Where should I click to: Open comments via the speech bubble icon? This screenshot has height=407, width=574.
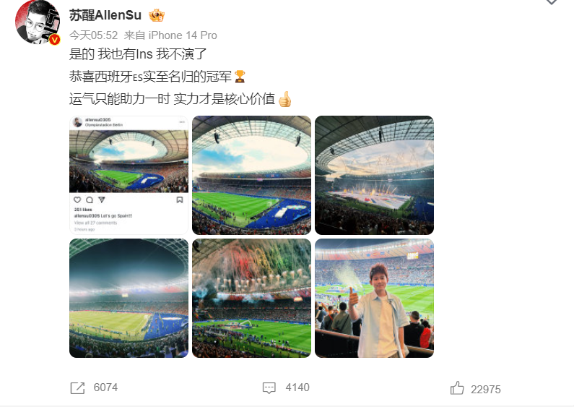point(269,388)
